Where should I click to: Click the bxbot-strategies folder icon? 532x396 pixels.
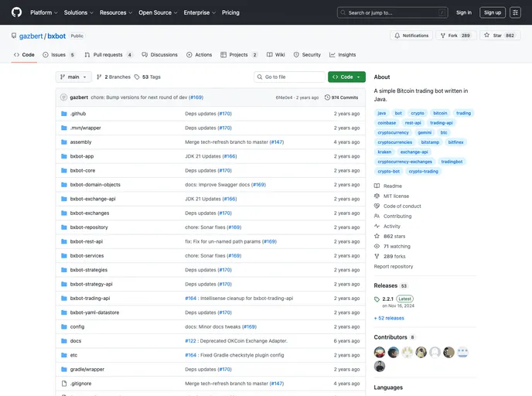(63, 270)
